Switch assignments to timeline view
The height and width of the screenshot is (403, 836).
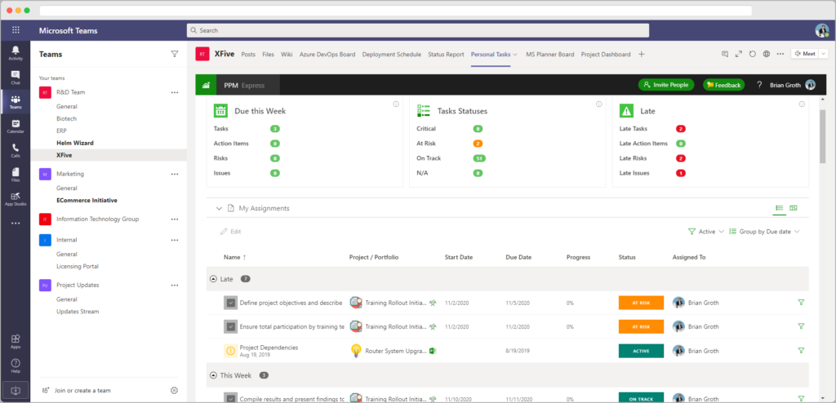(794, 208)
